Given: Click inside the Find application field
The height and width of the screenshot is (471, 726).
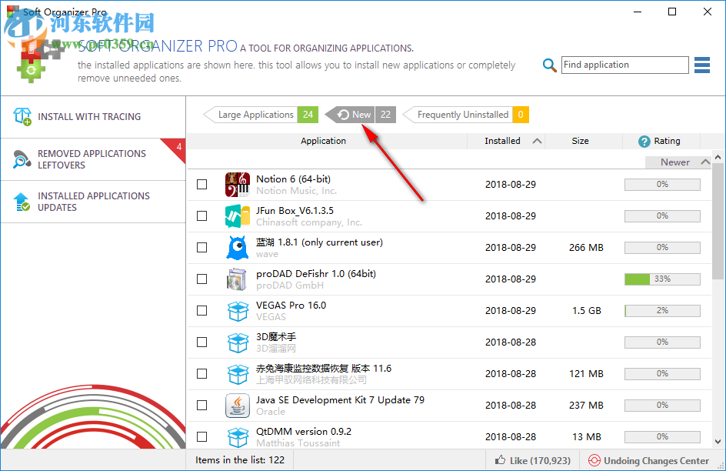Looking at the screenshot, I should click(624, 65).
